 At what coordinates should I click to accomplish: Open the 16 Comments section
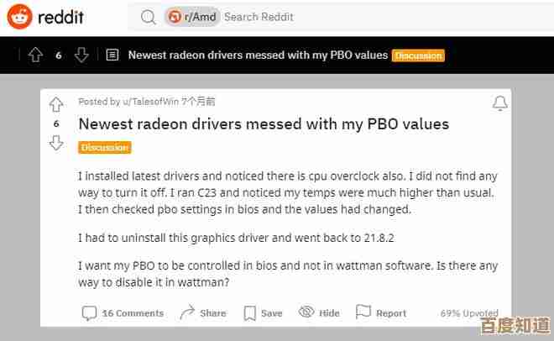(123, 313)
